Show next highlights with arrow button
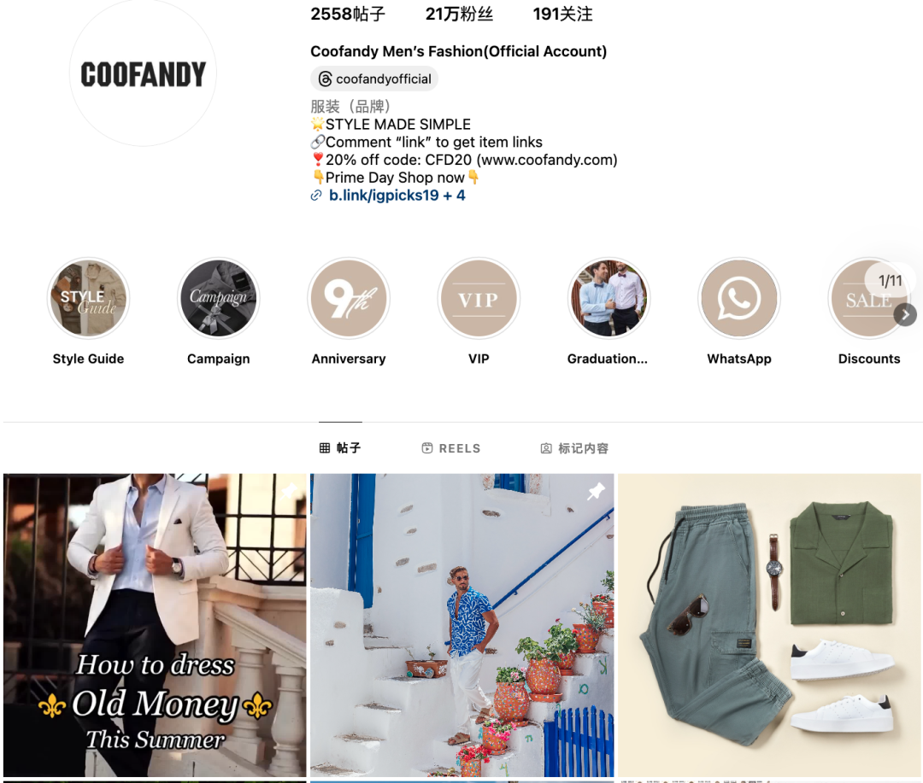Viewport: 923px width, 783px height. point(905,315)
